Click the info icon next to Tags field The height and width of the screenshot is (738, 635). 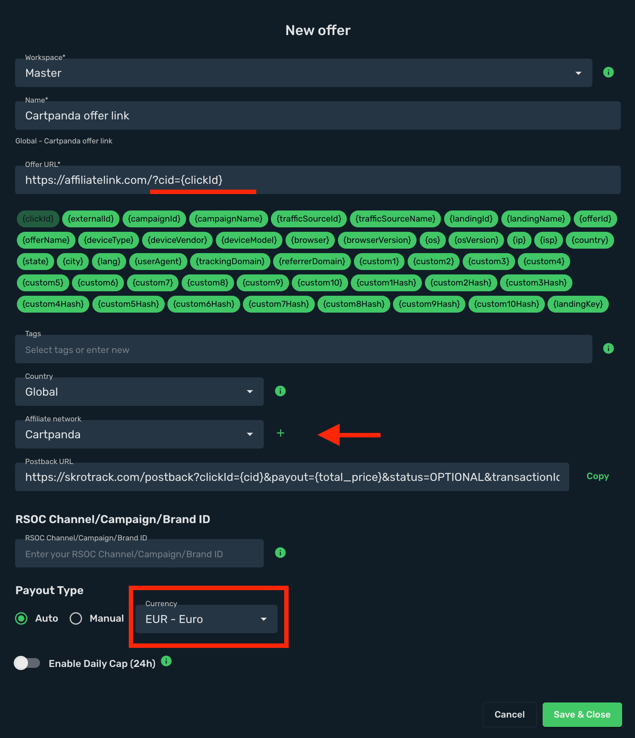(608, 349)
